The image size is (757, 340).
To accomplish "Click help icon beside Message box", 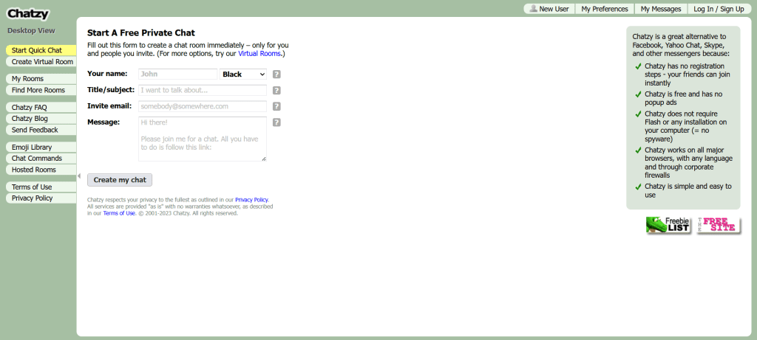I will point(276,122).
